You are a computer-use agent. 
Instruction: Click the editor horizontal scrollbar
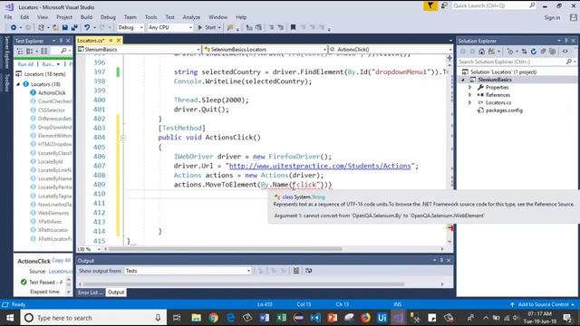click(x=274, y=249)
